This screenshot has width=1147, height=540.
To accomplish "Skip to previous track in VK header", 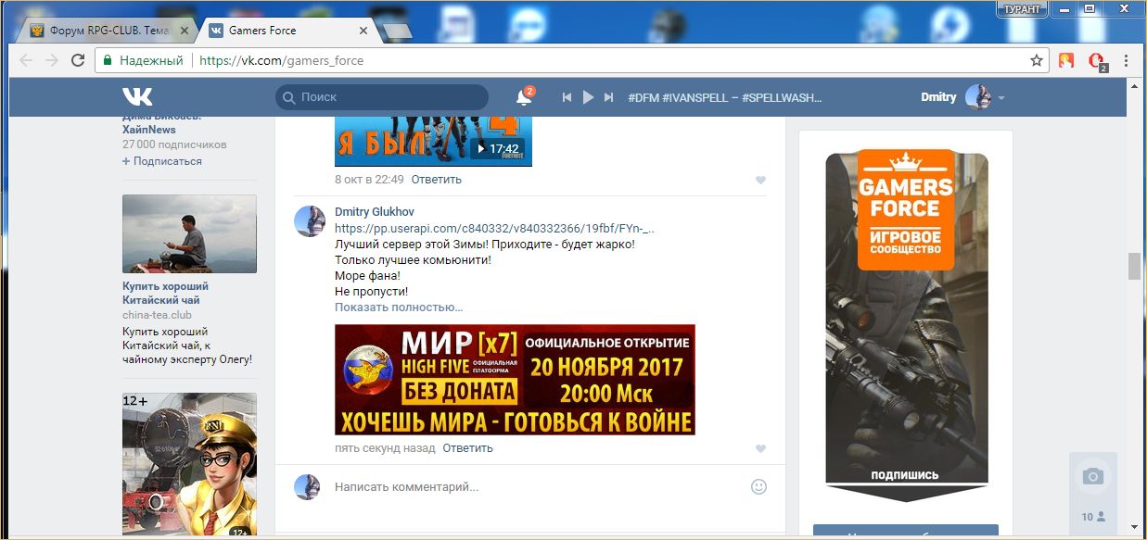I will click(x=567, y=97).
